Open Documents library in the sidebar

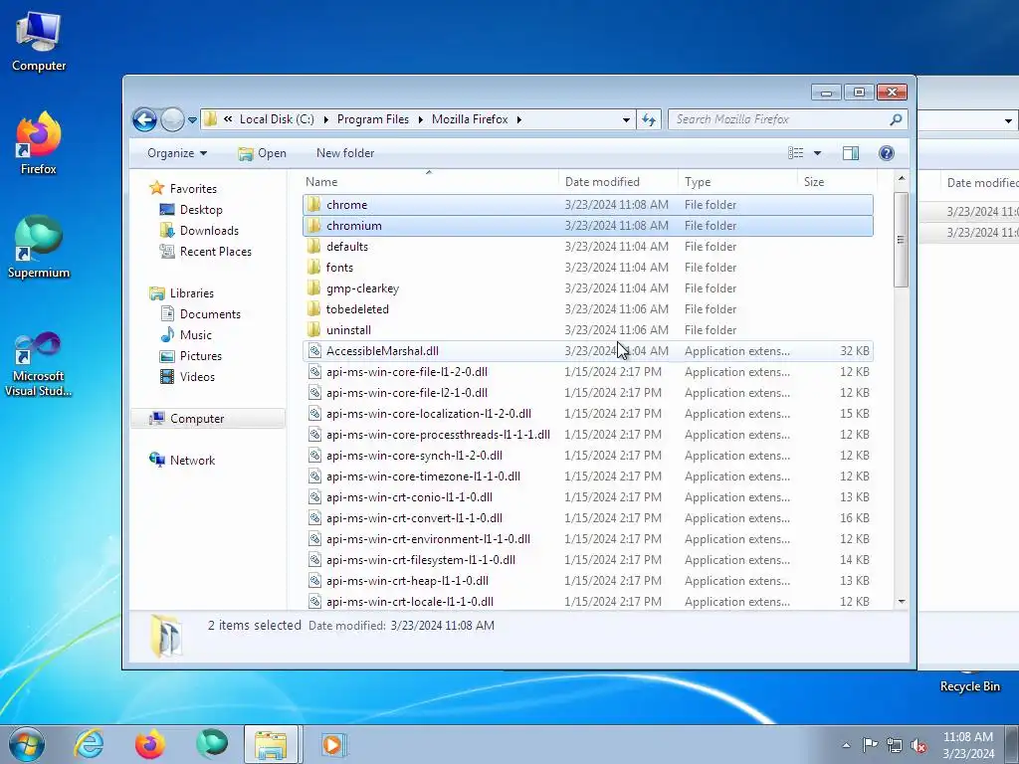click(210, 313)
